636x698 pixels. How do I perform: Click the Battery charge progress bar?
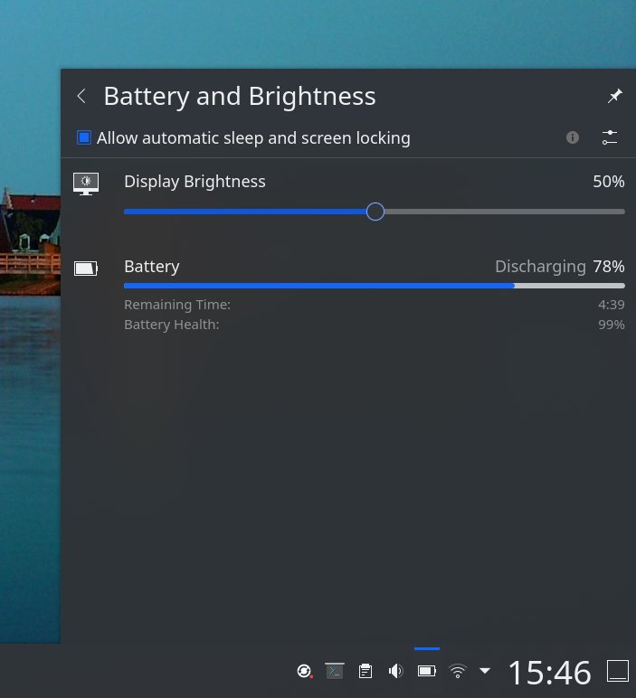[x=375, y=286]
